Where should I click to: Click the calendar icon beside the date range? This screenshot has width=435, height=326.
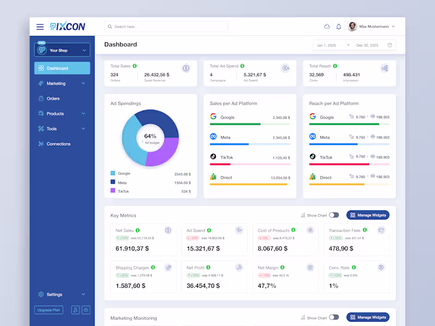(389, 46)
